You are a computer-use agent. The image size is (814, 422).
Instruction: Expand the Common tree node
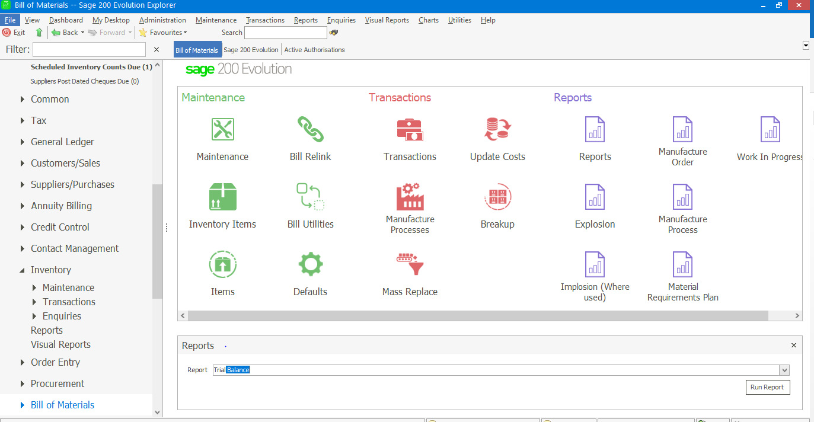(x=23, y=99)
